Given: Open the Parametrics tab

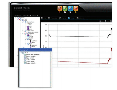Looking at the screenshot, I should (x=53, y=18).
